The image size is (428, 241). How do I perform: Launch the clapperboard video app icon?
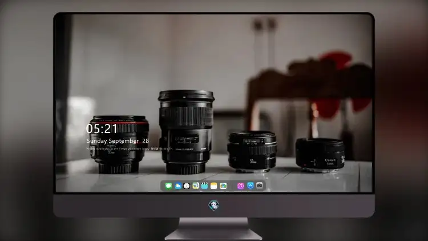204,186
